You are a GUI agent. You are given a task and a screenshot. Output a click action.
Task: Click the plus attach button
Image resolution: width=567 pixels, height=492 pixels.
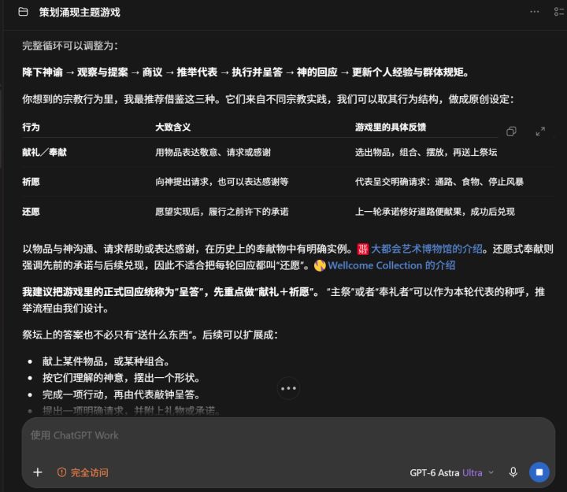38,472
